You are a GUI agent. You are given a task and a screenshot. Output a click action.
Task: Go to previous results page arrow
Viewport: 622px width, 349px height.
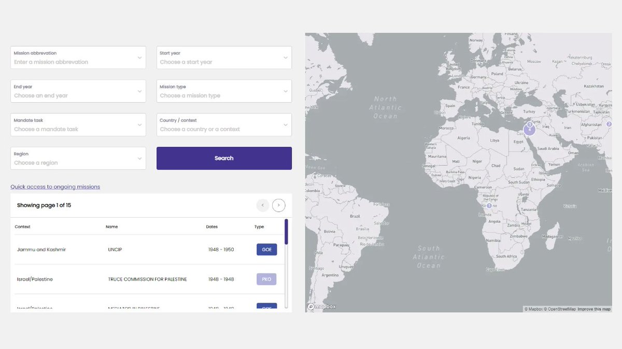pyautogui.click(x=263, y=205)
